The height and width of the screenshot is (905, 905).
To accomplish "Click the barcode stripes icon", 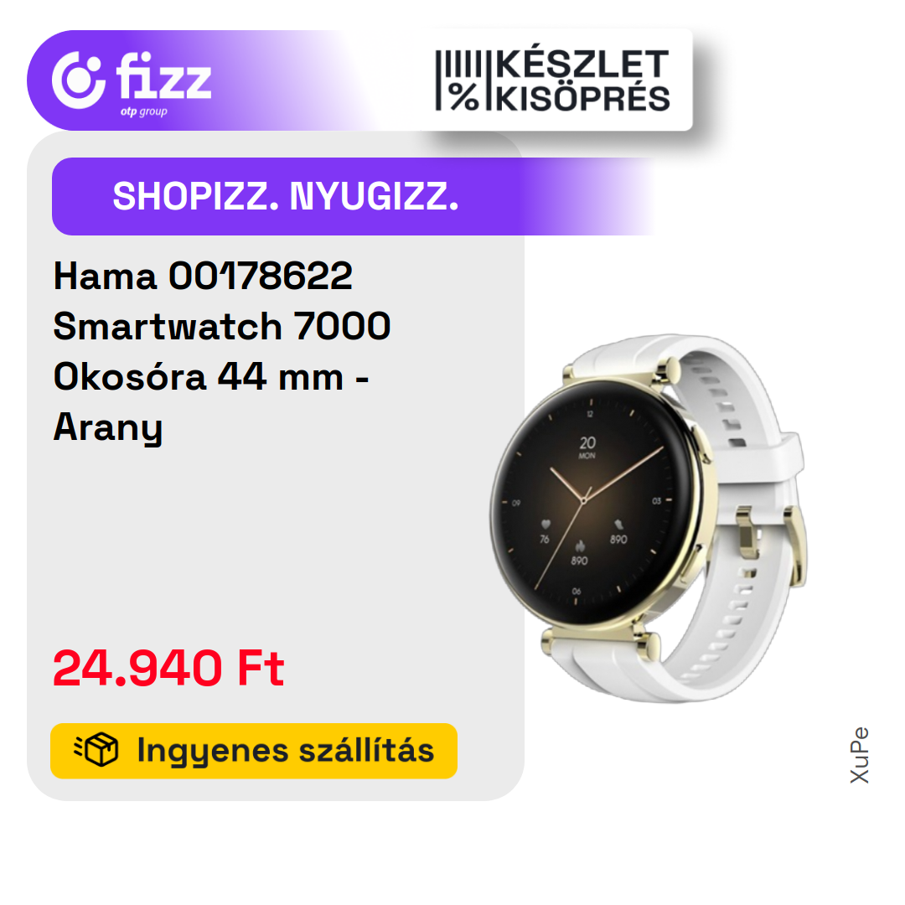I will [459, 64].
